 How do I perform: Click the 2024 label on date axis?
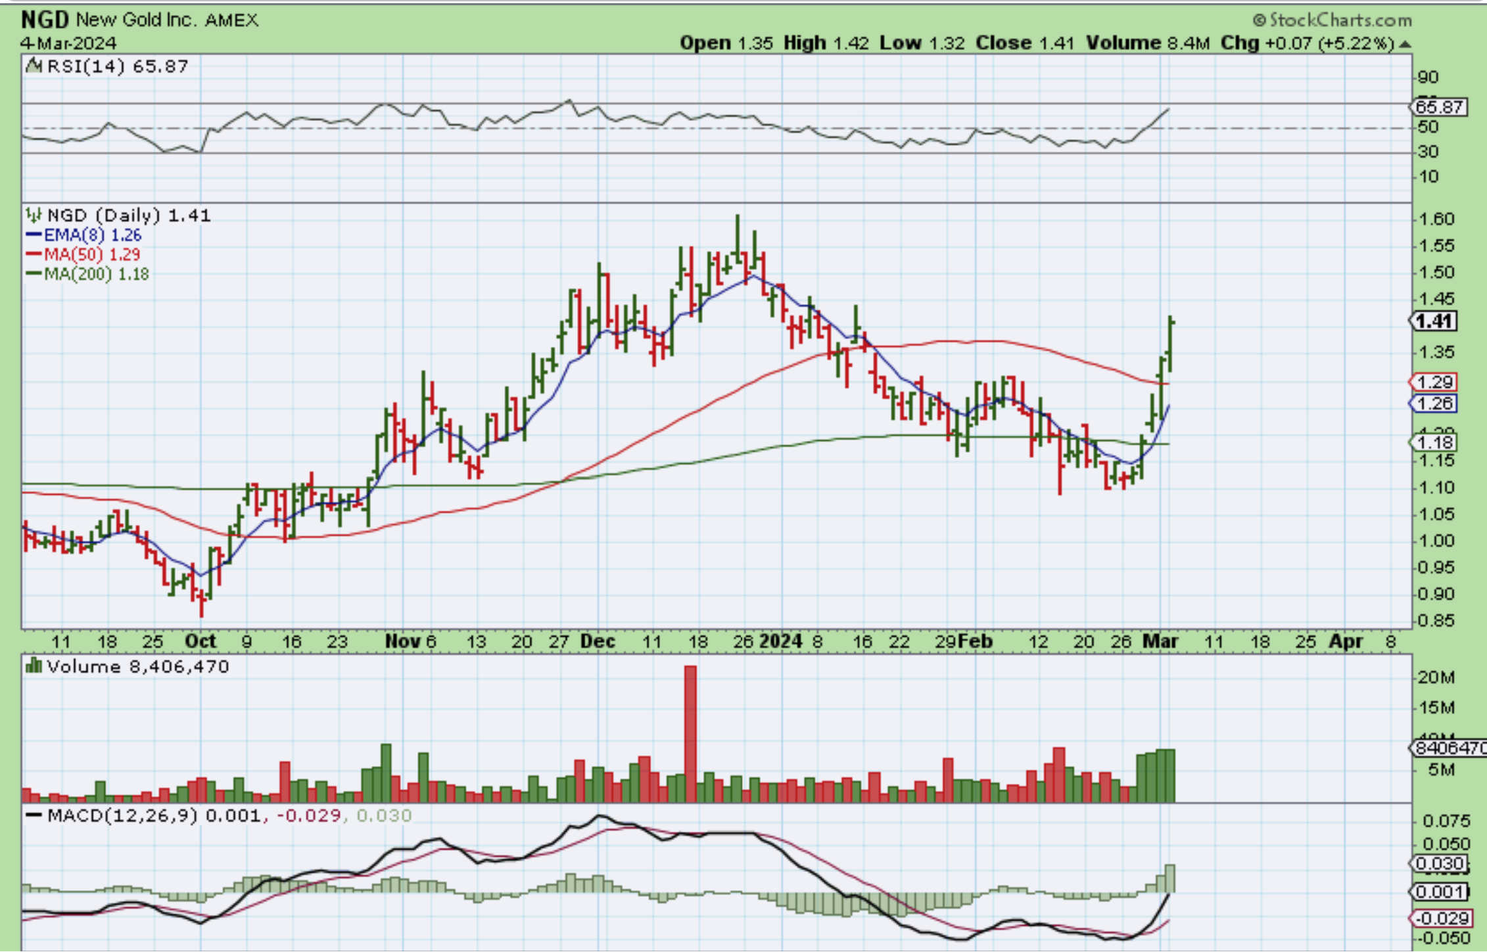click(780, 641)
